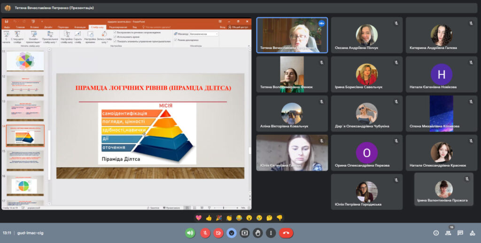Open the 'Монитор' dropdown in ribbon

coord(203,34)
